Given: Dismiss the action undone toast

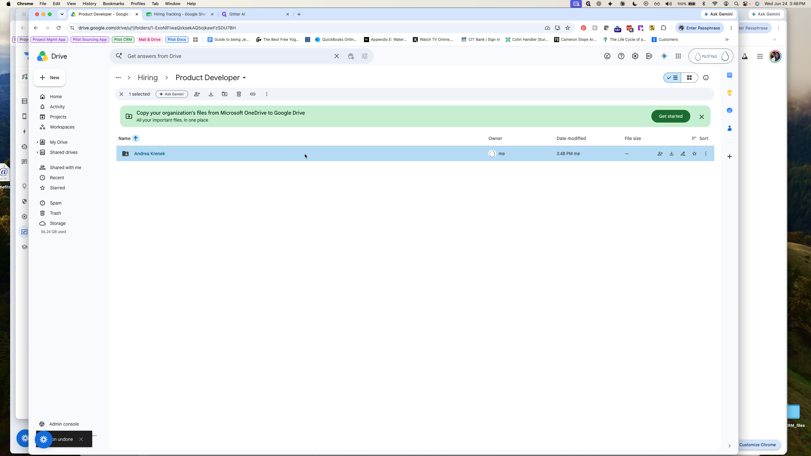Looking at the screenshot, I should point(81,439).
